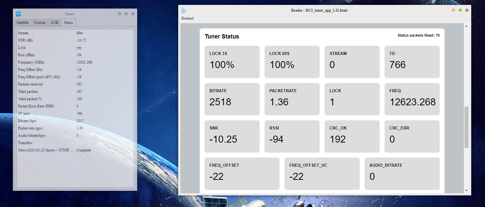Click the Tuner app icon in title bar
Image resolution: width=485 pixels, height=207 pixels.
pyautogui.click(x=18, y=14)
